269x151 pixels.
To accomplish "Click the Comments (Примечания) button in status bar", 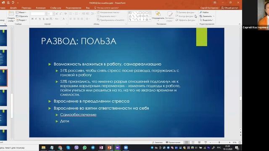I will click(173, 143).
